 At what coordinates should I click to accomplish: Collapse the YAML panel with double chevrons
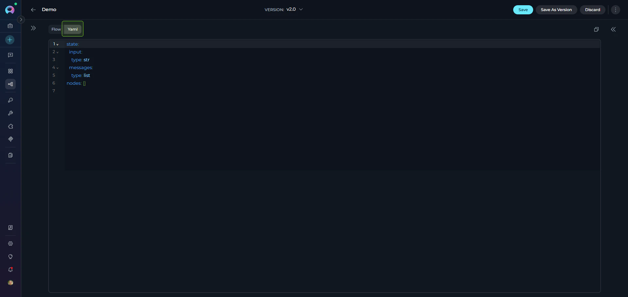tap(613, 29)
